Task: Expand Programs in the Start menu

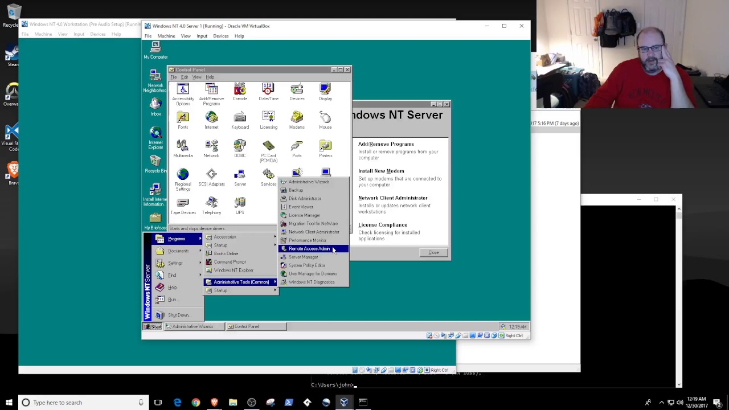Action: click(x=175, y=239)
